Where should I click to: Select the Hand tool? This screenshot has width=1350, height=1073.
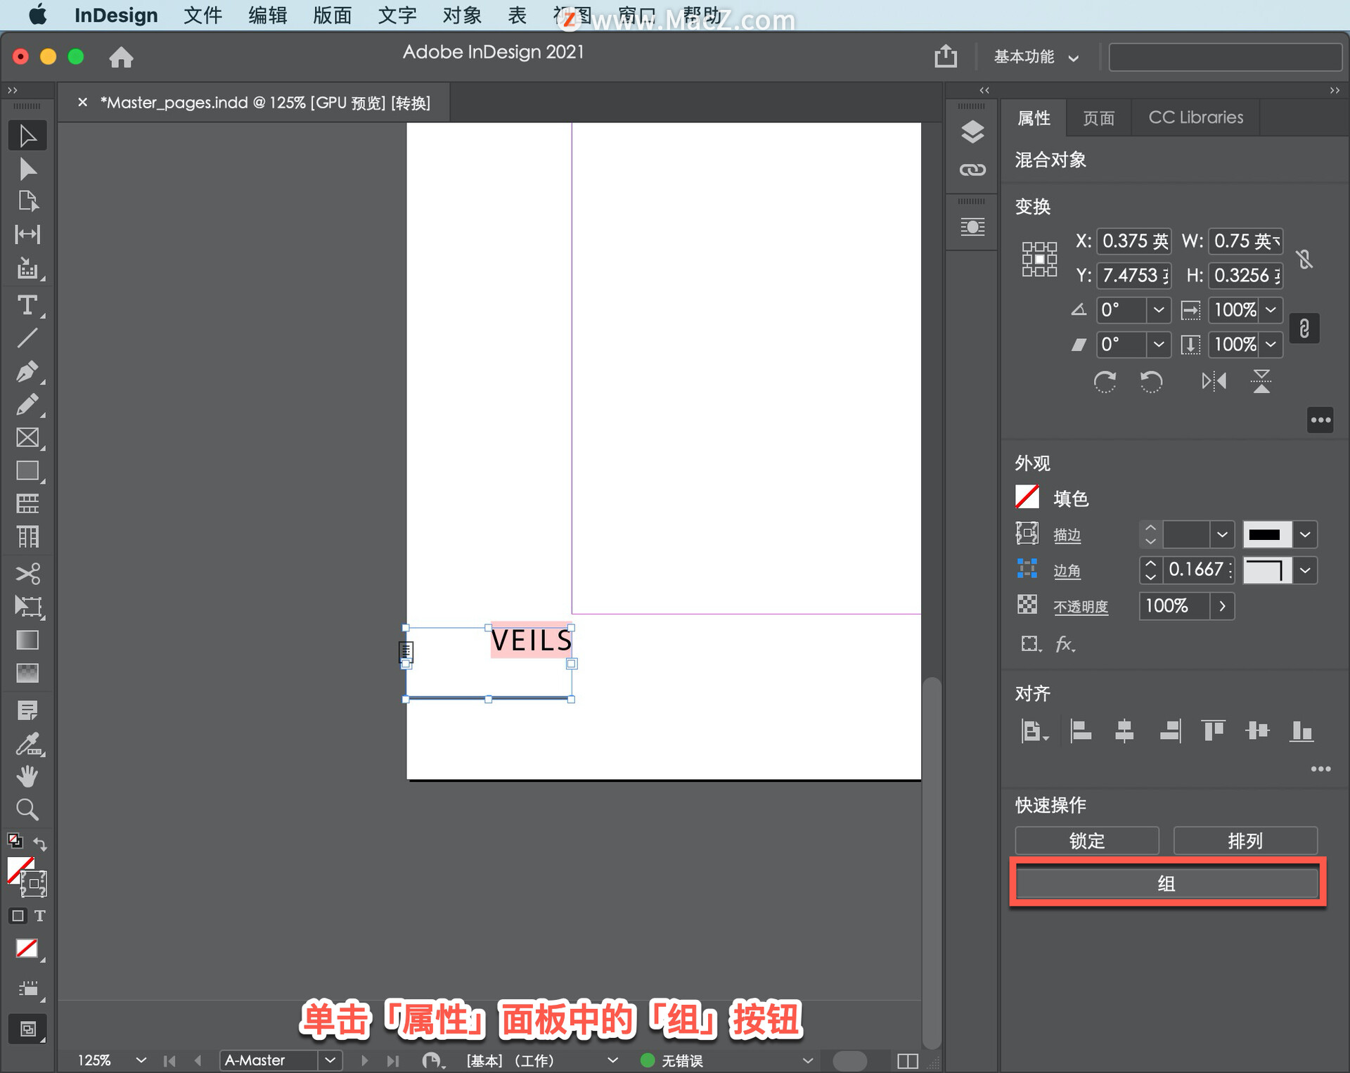click(27, 776)
